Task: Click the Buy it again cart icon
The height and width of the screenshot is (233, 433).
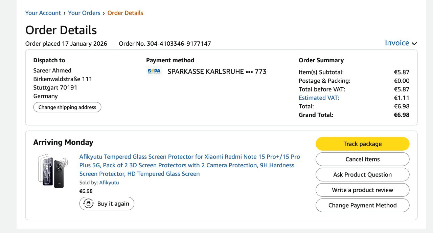Action: click(89, 204)
